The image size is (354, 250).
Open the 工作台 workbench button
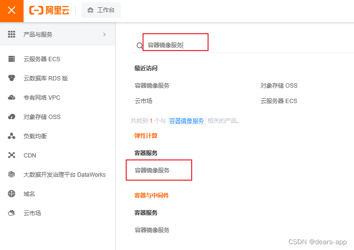pyautogui.click(x=101, y=10)
